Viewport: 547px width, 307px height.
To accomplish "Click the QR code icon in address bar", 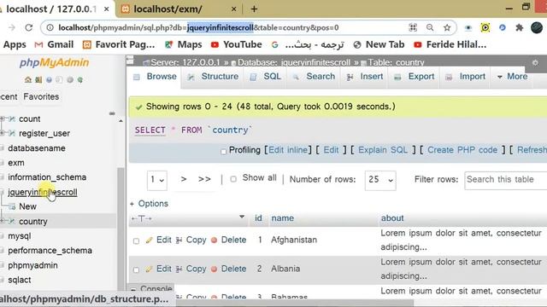I will point(413,27).
